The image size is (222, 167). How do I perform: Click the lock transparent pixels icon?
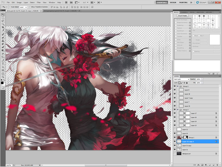[x=179, y=83]
